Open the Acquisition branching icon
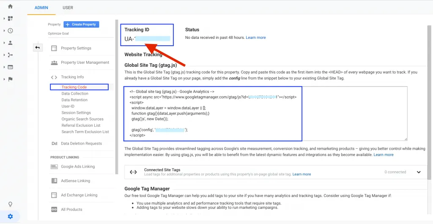Viewport: 433px width, 224px height. 10,55
